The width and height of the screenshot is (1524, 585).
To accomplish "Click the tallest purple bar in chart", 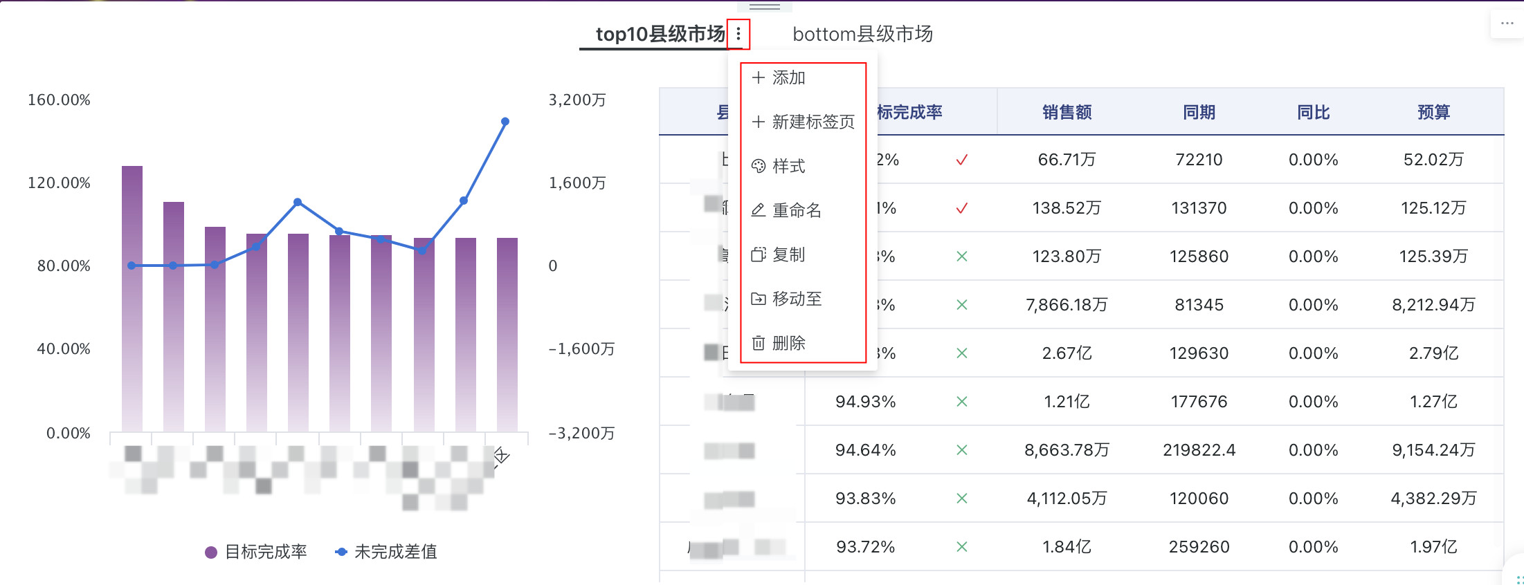I will click(x=132, y=297).
